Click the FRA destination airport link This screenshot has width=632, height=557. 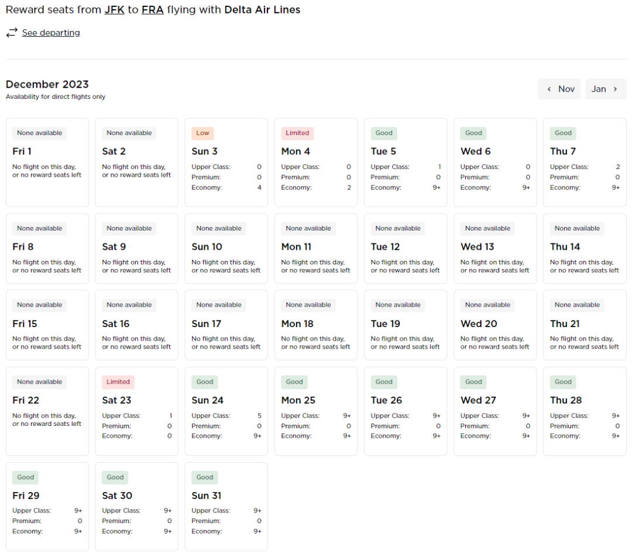[x=152, y=10]
